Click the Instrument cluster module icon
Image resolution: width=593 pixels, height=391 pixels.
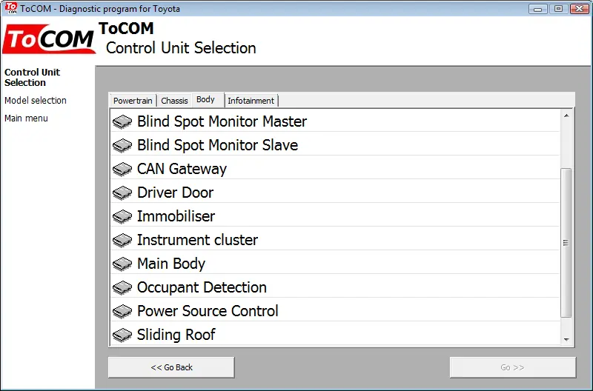coord(122,240)
